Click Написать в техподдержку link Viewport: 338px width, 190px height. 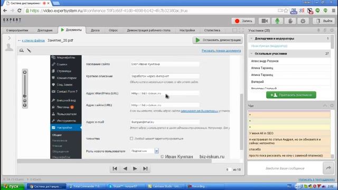click(317, 179)
